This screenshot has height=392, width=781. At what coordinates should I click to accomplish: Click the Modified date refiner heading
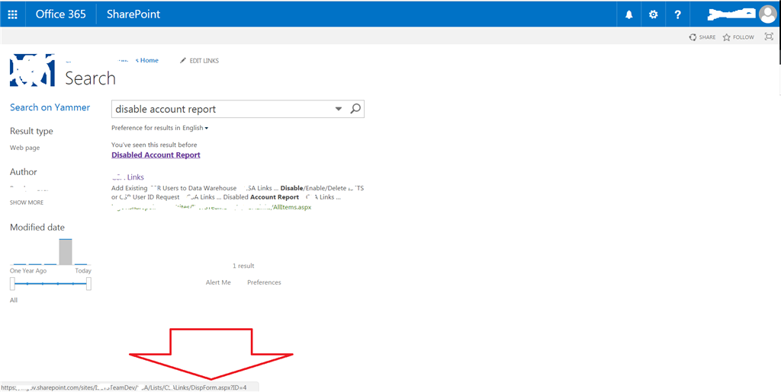[37, 228]
